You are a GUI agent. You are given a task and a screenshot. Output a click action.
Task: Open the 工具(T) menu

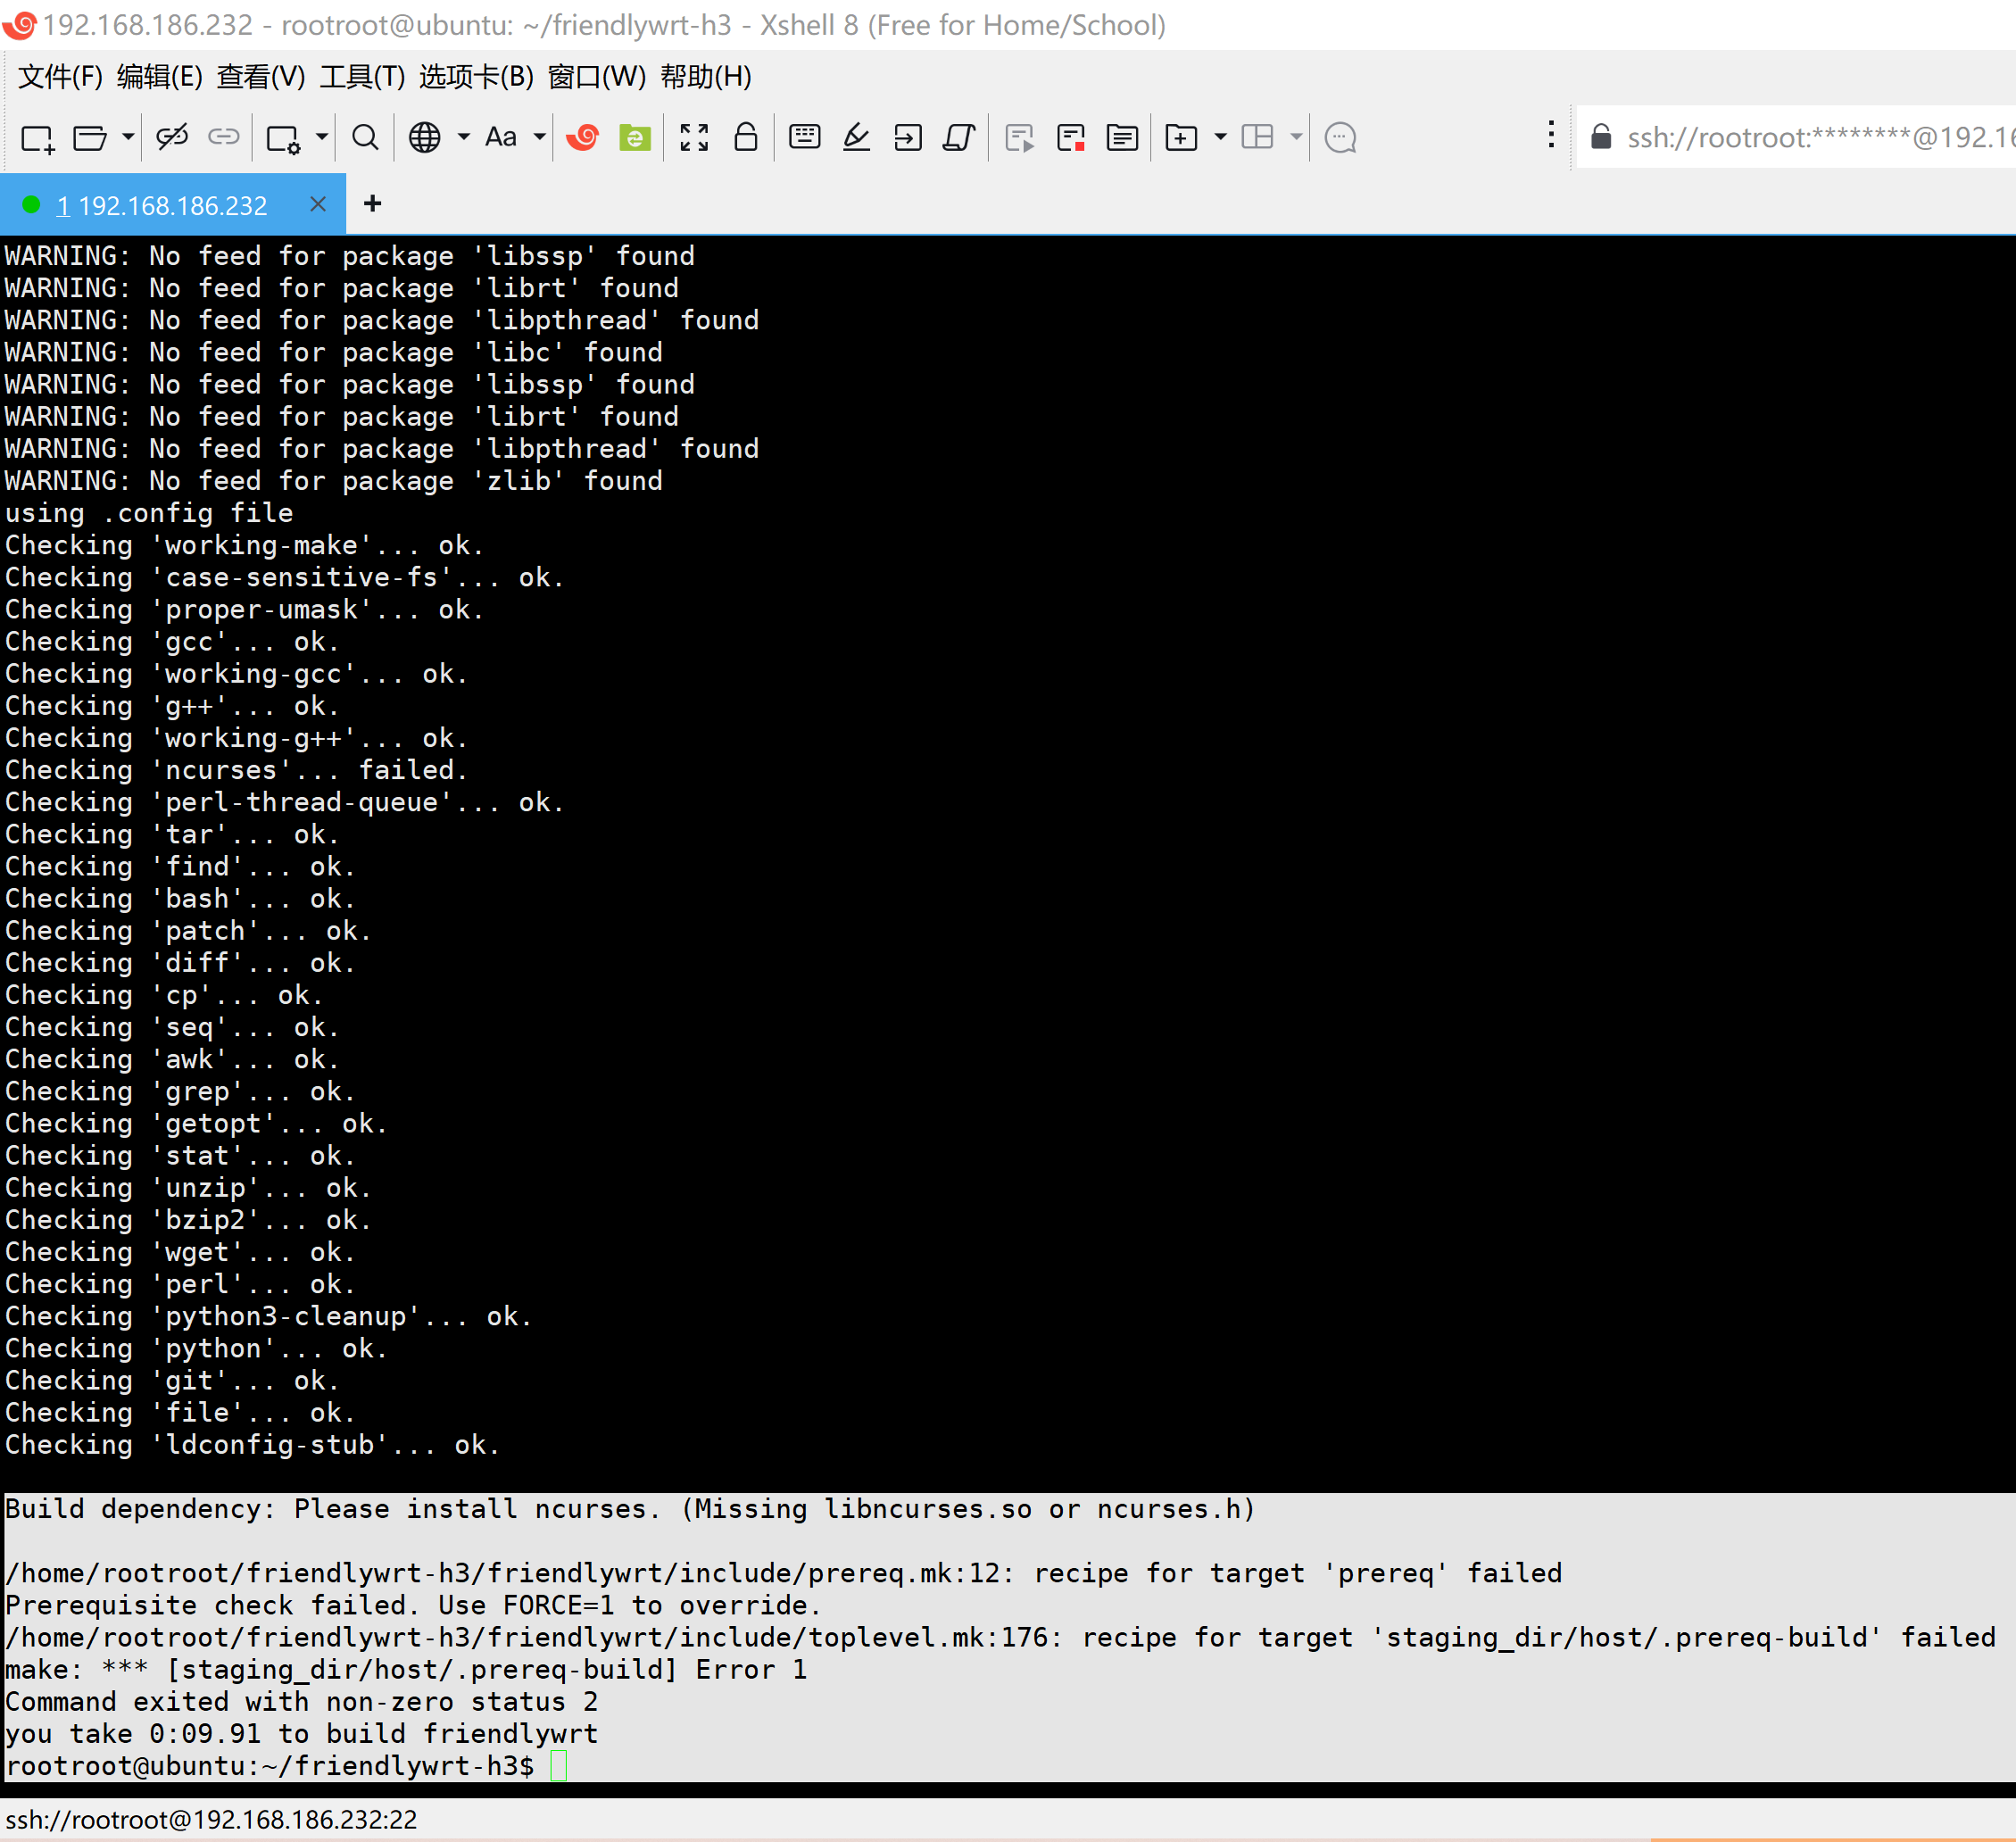(362, 77)
